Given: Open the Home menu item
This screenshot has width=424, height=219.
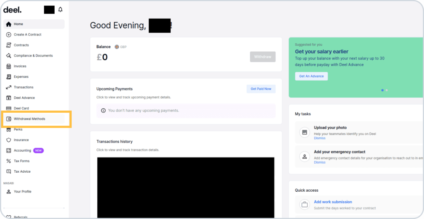Looking at the screenshot, I should point(34,24).
